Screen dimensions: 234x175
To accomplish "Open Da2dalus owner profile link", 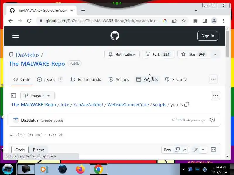I will coord(28,55).
